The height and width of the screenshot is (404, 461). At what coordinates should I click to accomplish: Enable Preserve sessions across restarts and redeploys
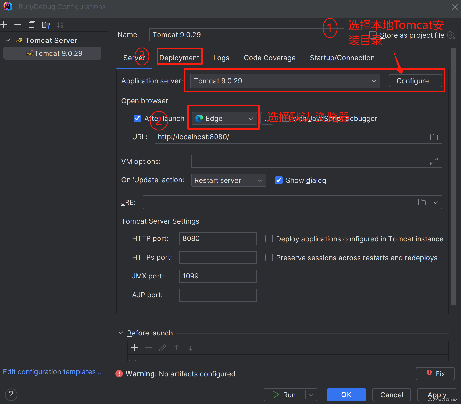pyautogui.click(x=269, y=258)
